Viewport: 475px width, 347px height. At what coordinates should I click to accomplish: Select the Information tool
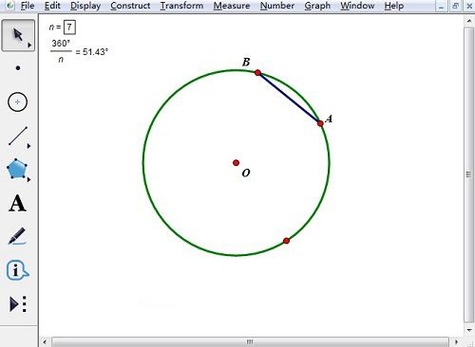click(17, 270)
